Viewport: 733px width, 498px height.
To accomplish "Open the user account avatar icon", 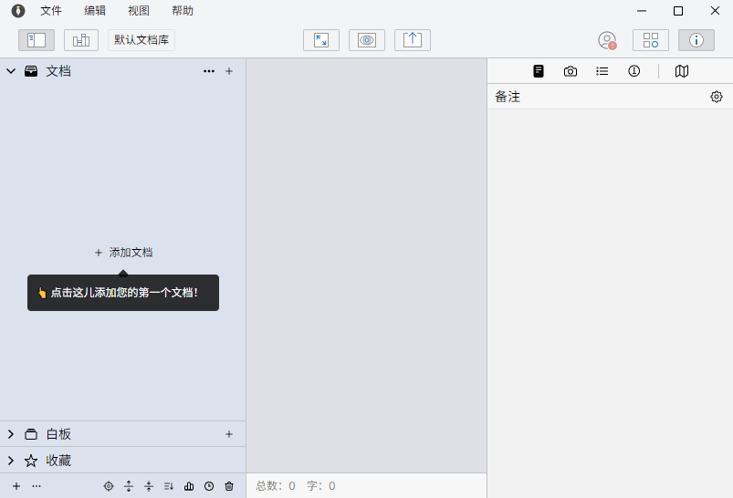I will pos(607,40).
